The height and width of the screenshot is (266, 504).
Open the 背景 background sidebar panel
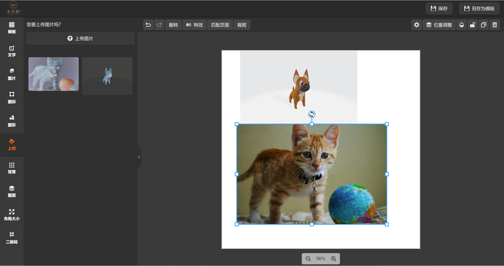tap(12, 168)
